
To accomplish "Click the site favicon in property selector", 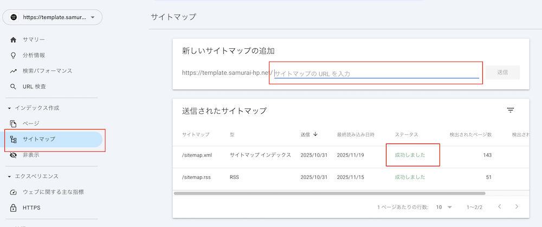I will (x=14, y=17).
